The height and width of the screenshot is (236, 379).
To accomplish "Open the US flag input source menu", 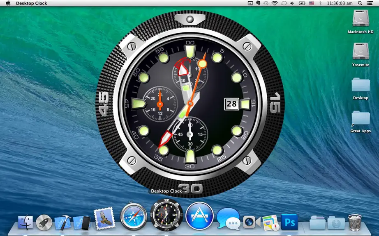I will (x=312, y=3).
